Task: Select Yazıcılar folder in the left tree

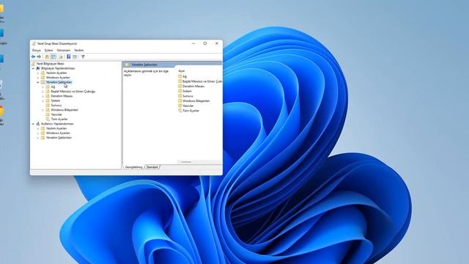Action: [56, 114]
